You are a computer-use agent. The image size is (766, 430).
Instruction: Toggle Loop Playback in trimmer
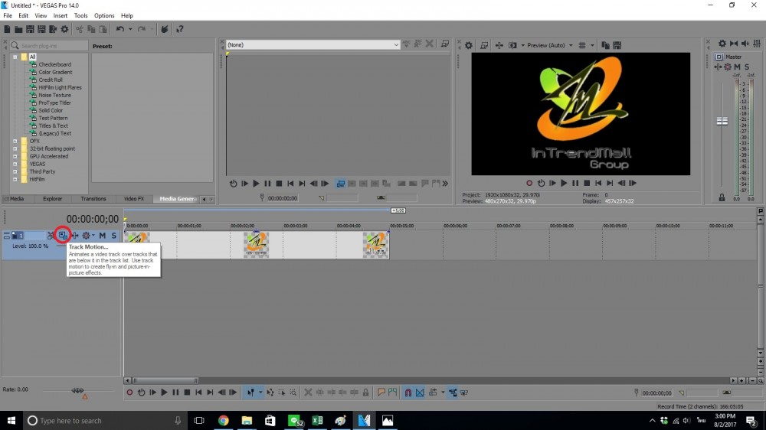(x=233, y=184)
